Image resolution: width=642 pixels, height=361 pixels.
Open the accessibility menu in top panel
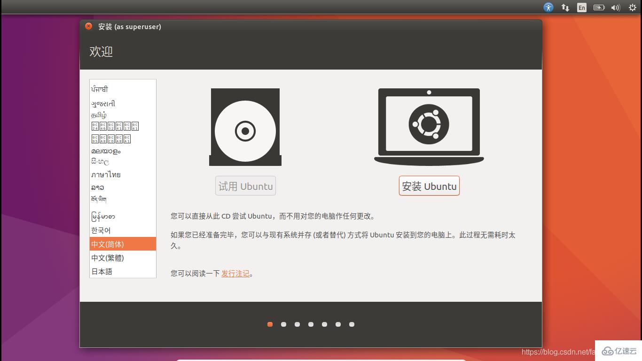[x=548, y=8]
